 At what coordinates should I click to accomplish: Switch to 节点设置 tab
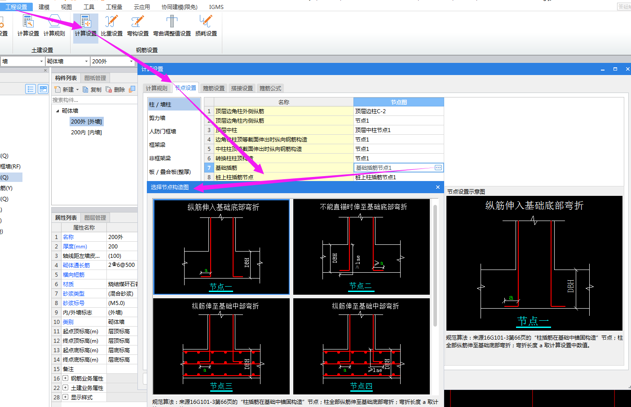[185, 88]
